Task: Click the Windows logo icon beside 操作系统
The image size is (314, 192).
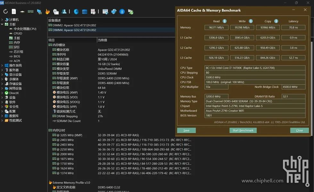Action: pos(7,65)
